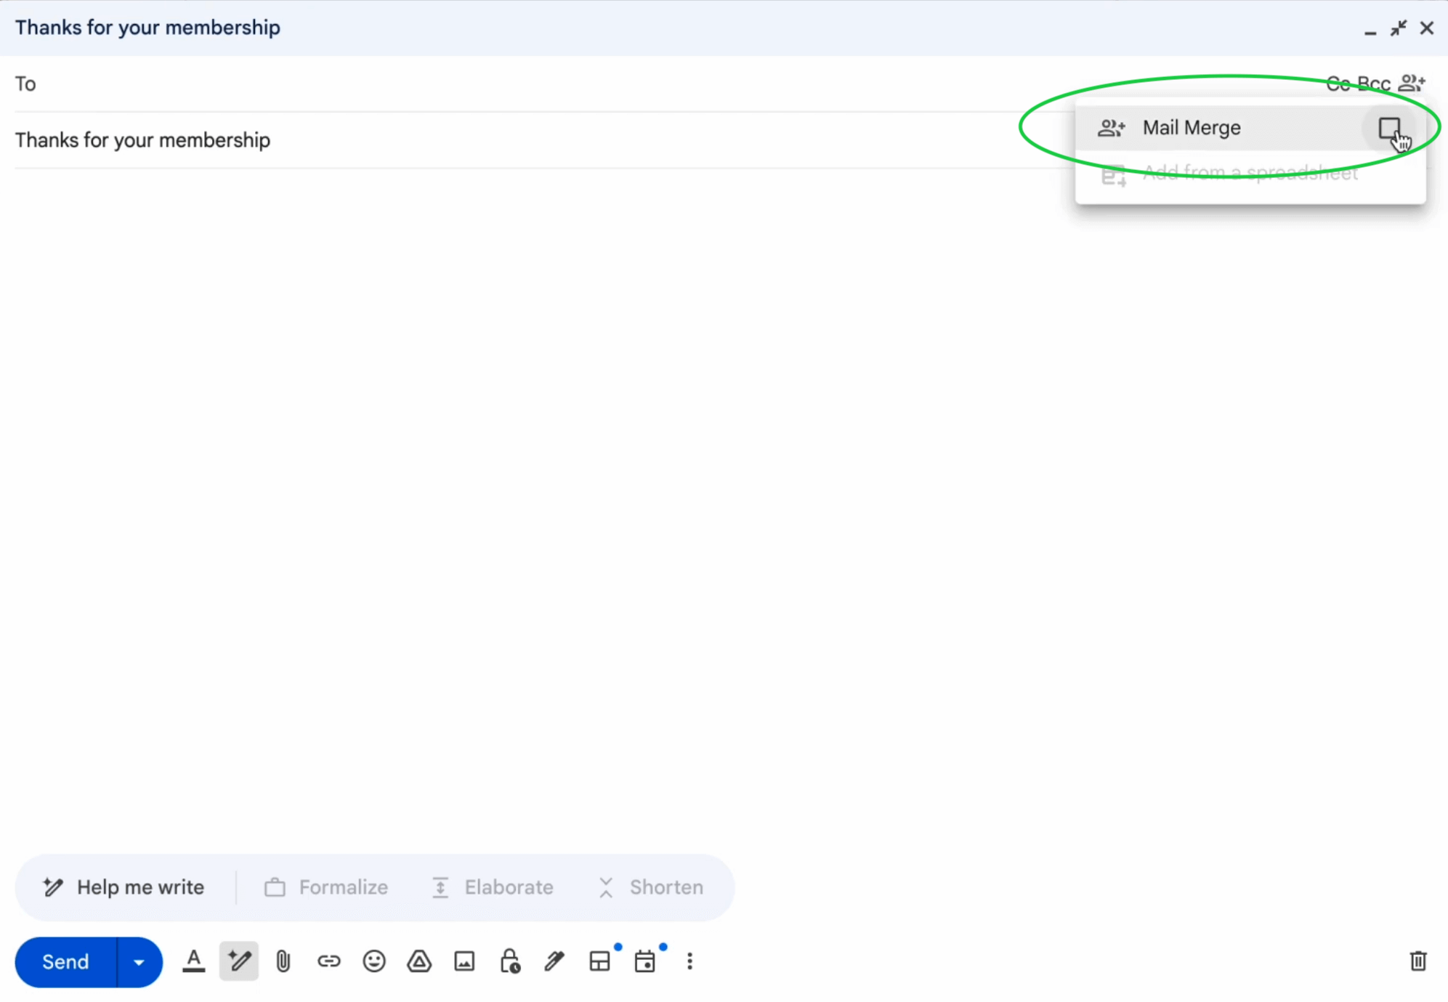Insert an emoji
This screenshot has height=1002, width=1448.
coord(374,961)
